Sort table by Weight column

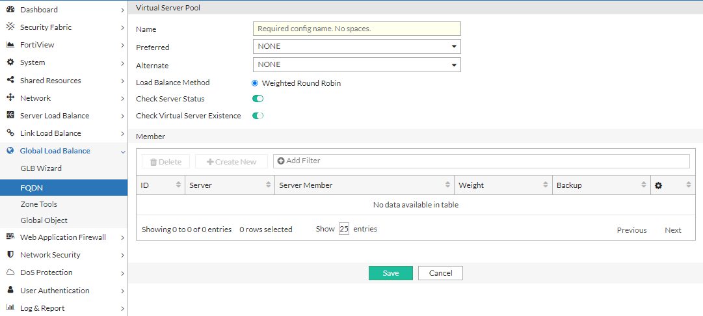click(x=503, y=185)
